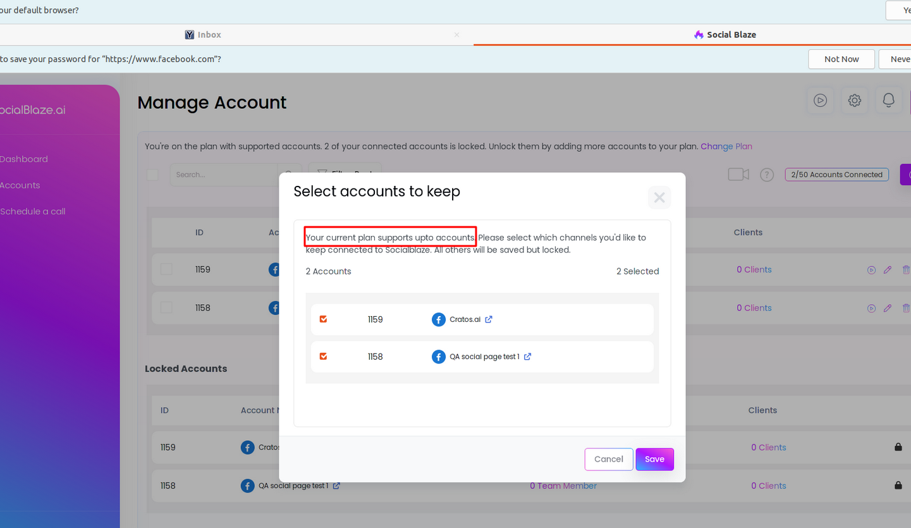The height and width of the screenshot is (528, 911).
Task: Open the tutorial play icon in the header
Action: click(821, 100)
